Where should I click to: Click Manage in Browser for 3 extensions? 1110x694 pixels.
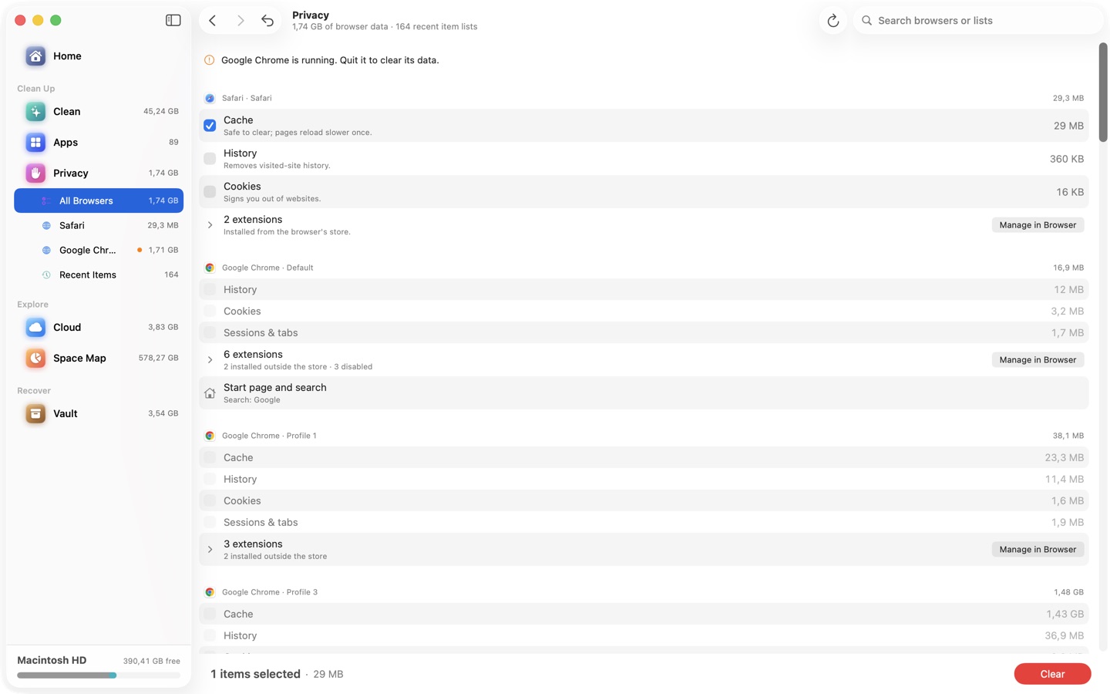(1038, 550)
